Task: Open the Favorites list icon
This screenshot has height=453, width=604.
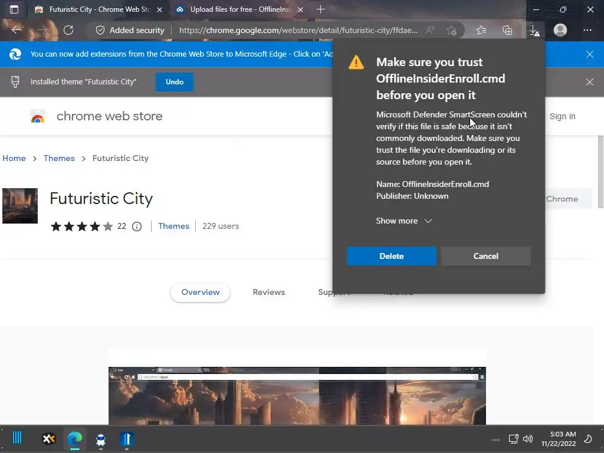Action: pyautogui.click(x=481, y=30)
